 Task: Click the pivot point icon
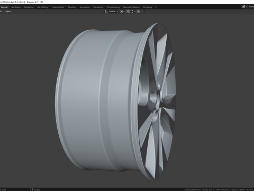tap(122, 12)
